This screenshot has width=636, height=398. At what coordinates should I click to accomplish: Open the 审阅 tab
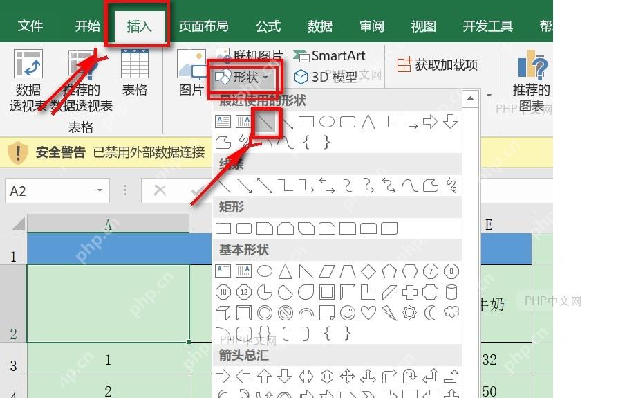pos(371,26)
